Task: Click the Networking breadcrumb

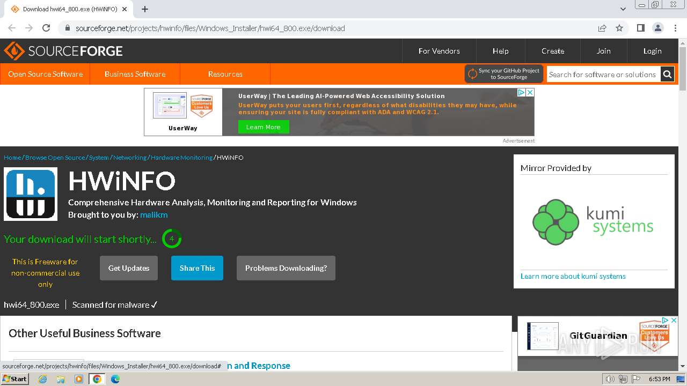Action: [x=130, y=157]
